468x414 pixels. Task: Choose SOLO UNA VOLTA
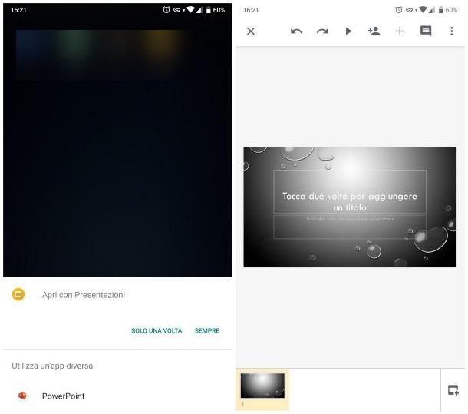(x=157, y=330)
